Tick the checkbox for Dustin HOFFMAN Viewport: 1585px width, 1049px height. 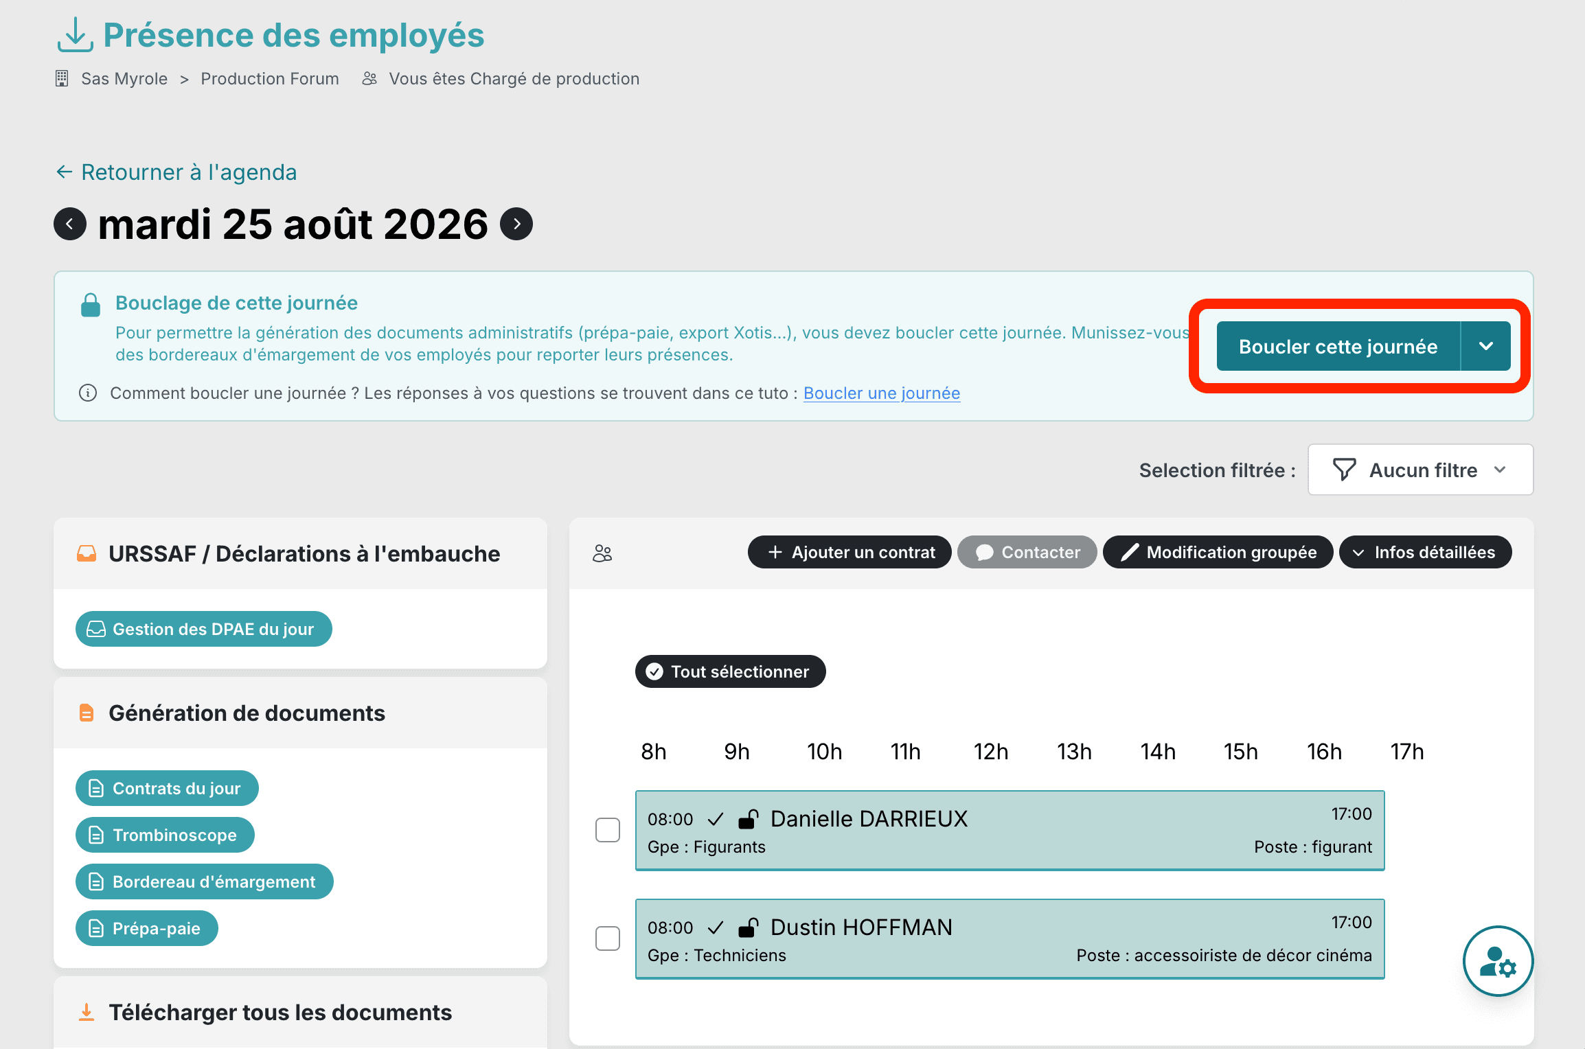point(608,938)
